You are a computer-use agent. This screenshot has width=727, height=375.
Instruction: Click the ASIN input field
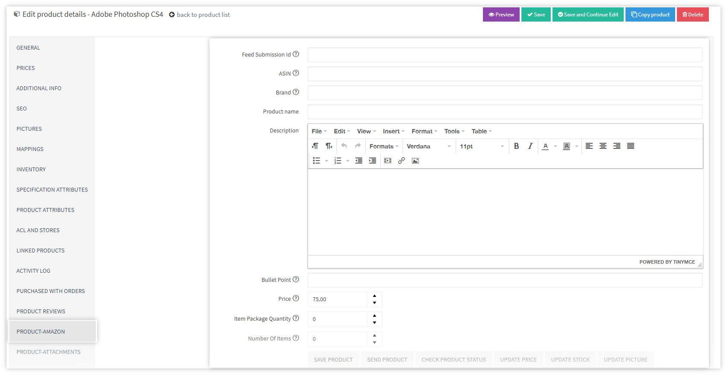pos(505,74)
